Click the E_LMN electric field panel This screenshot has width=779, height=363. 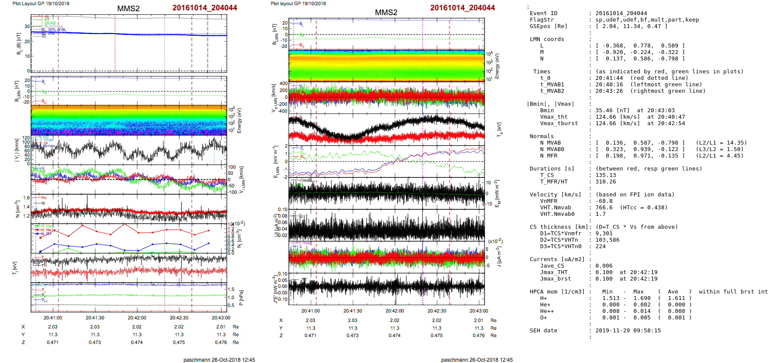tap(386, 162)
